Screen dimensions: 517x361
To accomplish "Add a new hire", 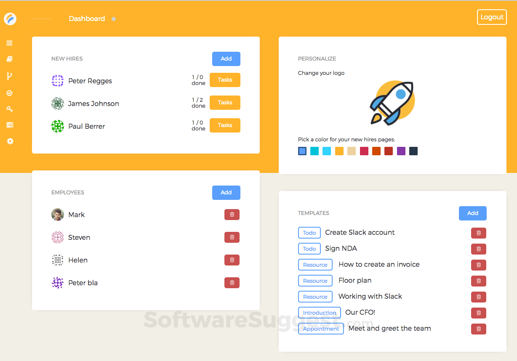I will coord(226,59).
